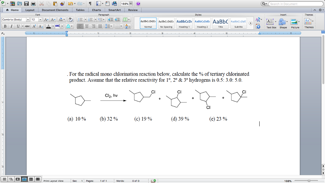Toggle Strikethrough formatting
The width and height of the screenshot is (325, 183).
click(x=27, y=26)
